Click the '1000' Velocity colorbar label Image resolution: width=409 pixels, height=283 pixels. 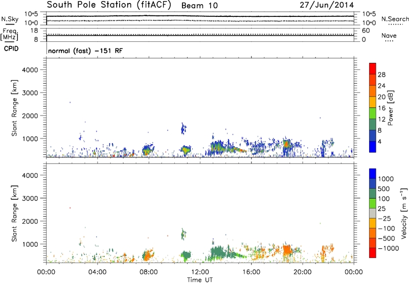386,179
